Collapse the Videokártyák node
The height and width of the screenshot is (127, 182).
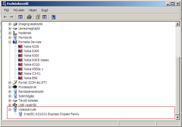click(x=10, y=110)
